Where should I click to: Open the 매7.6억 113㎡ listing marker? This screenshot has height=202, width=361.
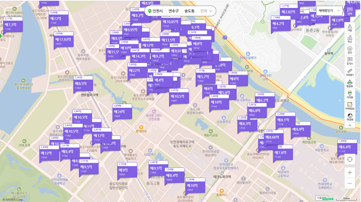[283, 153]
